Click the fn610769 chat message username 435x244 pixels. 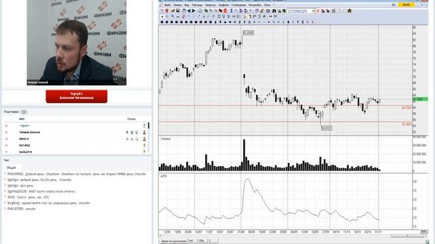[16, 209]
